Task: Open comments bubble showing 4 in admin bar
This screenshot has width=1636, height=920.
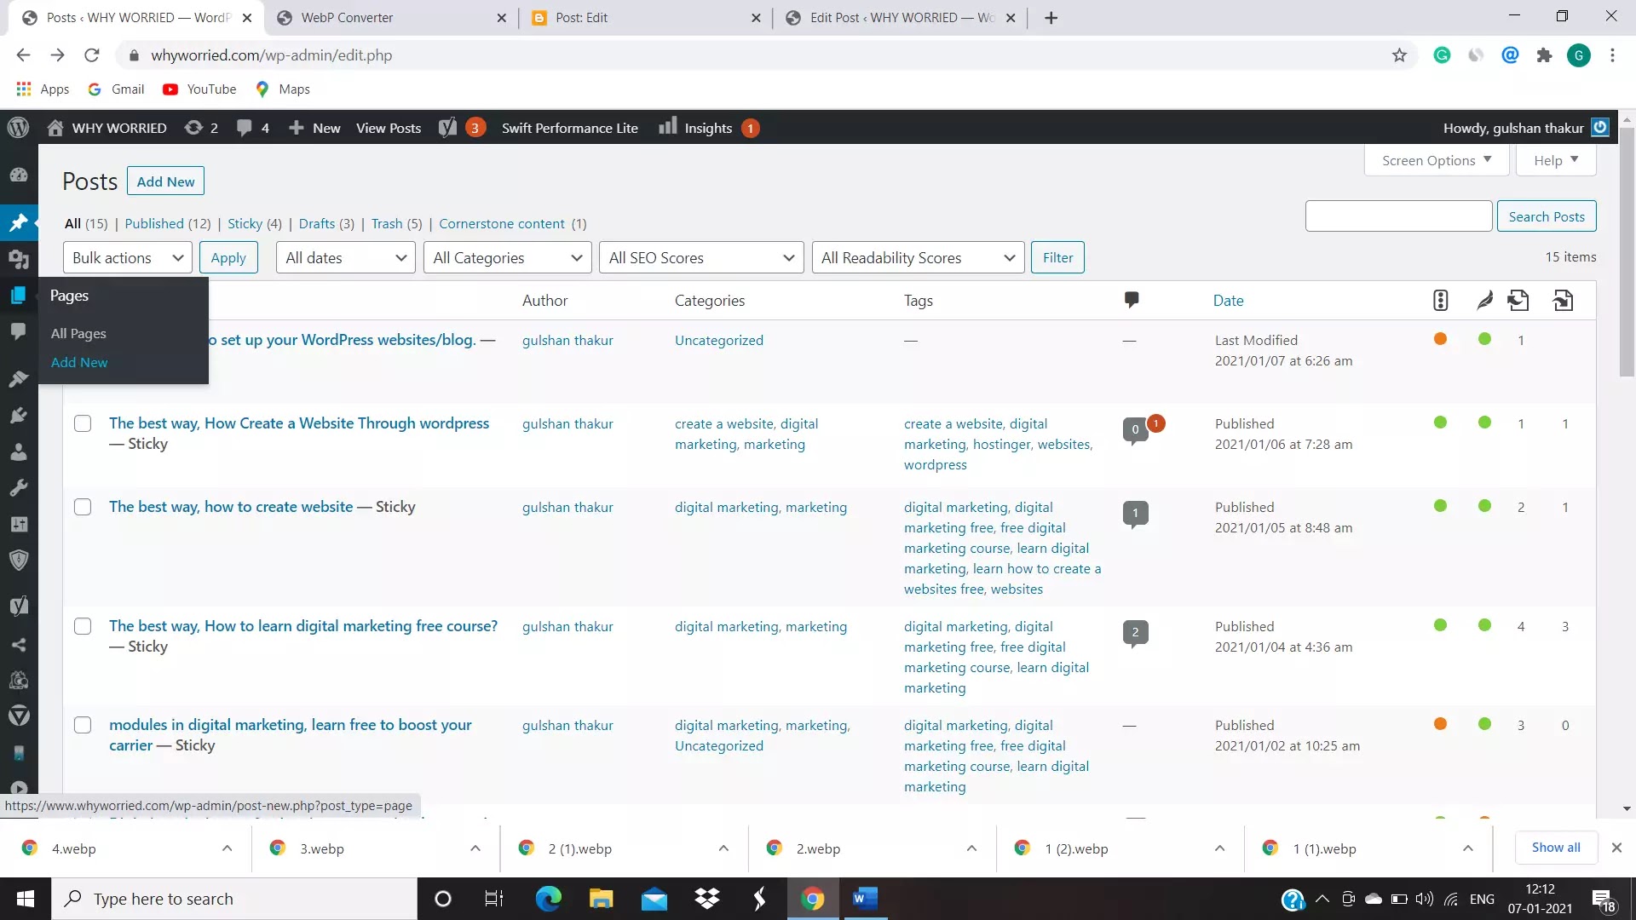Action: [252, 128]
